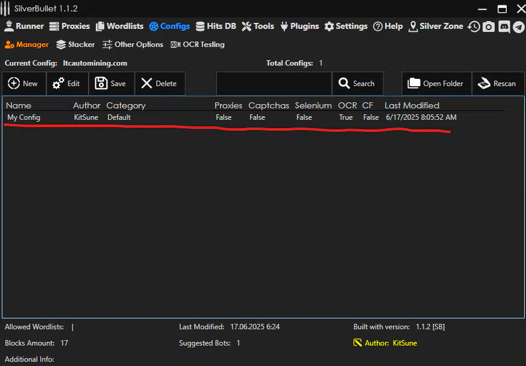Click the 6/17/2025 8:05:52 AM cell

pyautogui.click(x=421, y=117)
